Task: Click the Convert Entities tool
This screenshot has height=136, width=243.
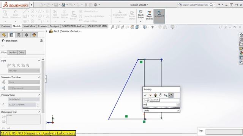Action: click(x=65, y=14)
